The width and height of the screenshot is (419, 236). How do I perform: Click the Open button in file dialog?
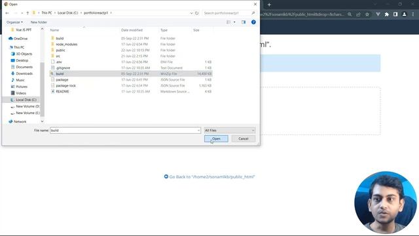tap(216, 138)
